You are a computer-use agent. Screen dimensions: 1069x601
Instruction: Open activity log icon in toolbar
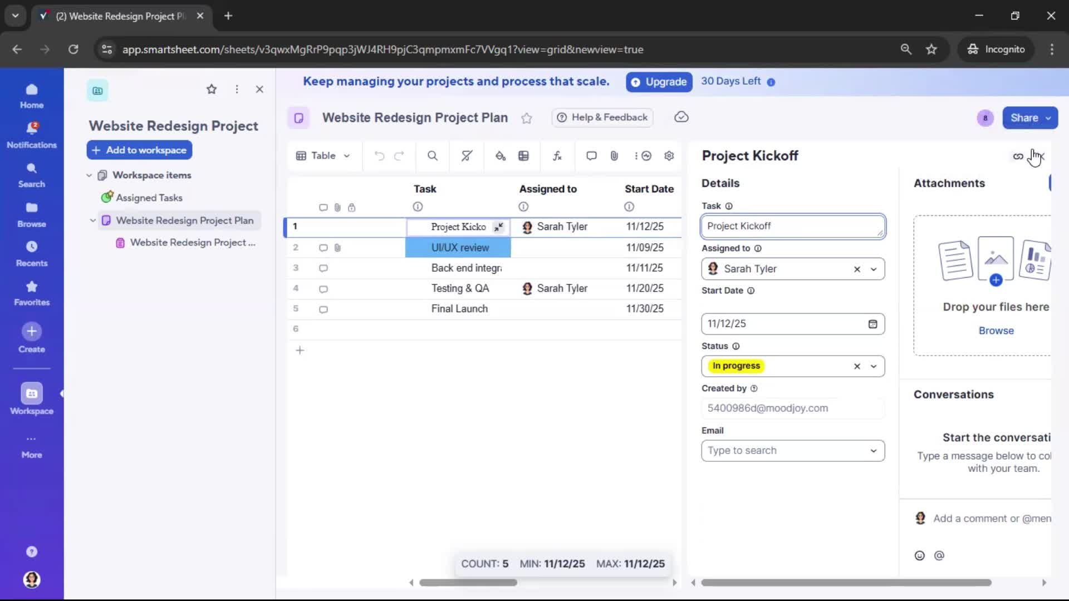coord(646,156)
